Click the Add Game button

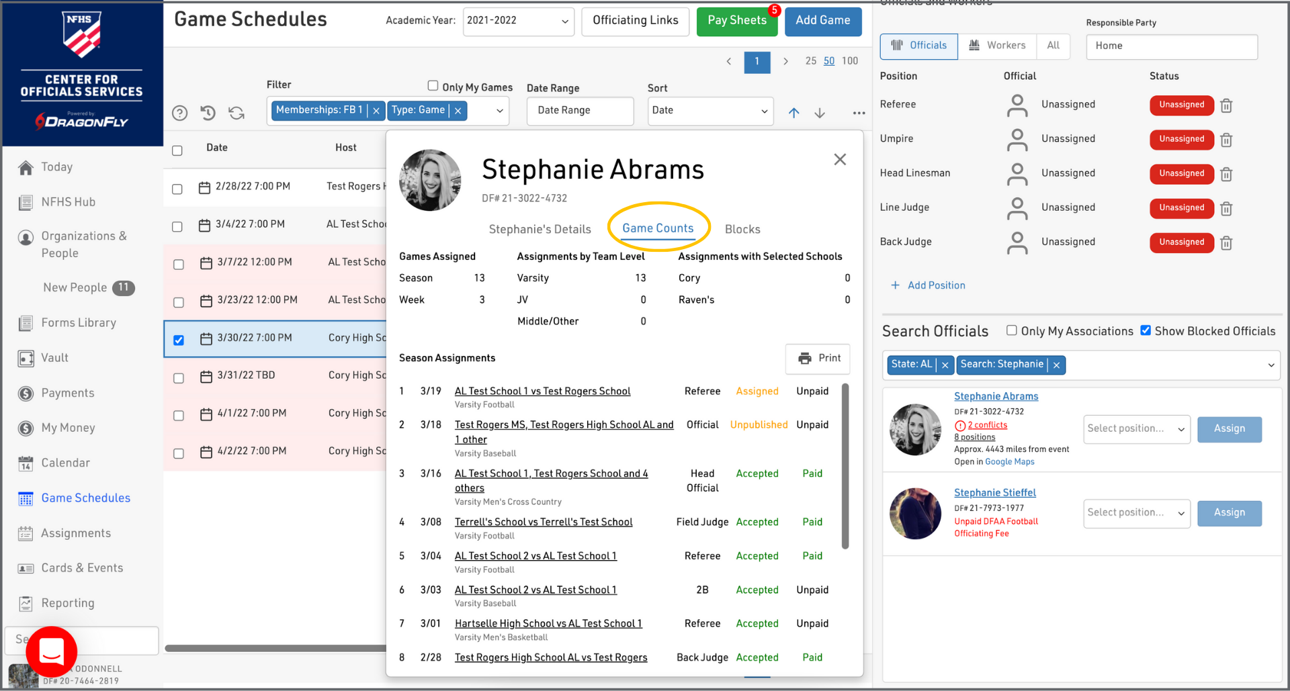click(x=823, y=21)
